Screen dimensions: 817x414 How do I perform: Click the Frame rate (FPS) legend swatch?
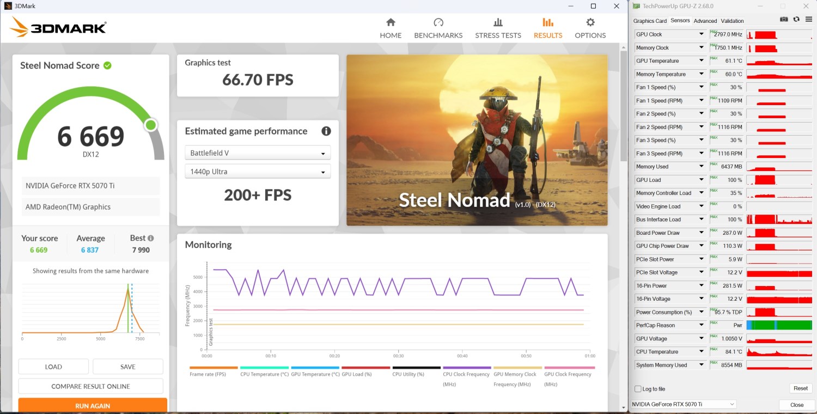coord(214,368)
